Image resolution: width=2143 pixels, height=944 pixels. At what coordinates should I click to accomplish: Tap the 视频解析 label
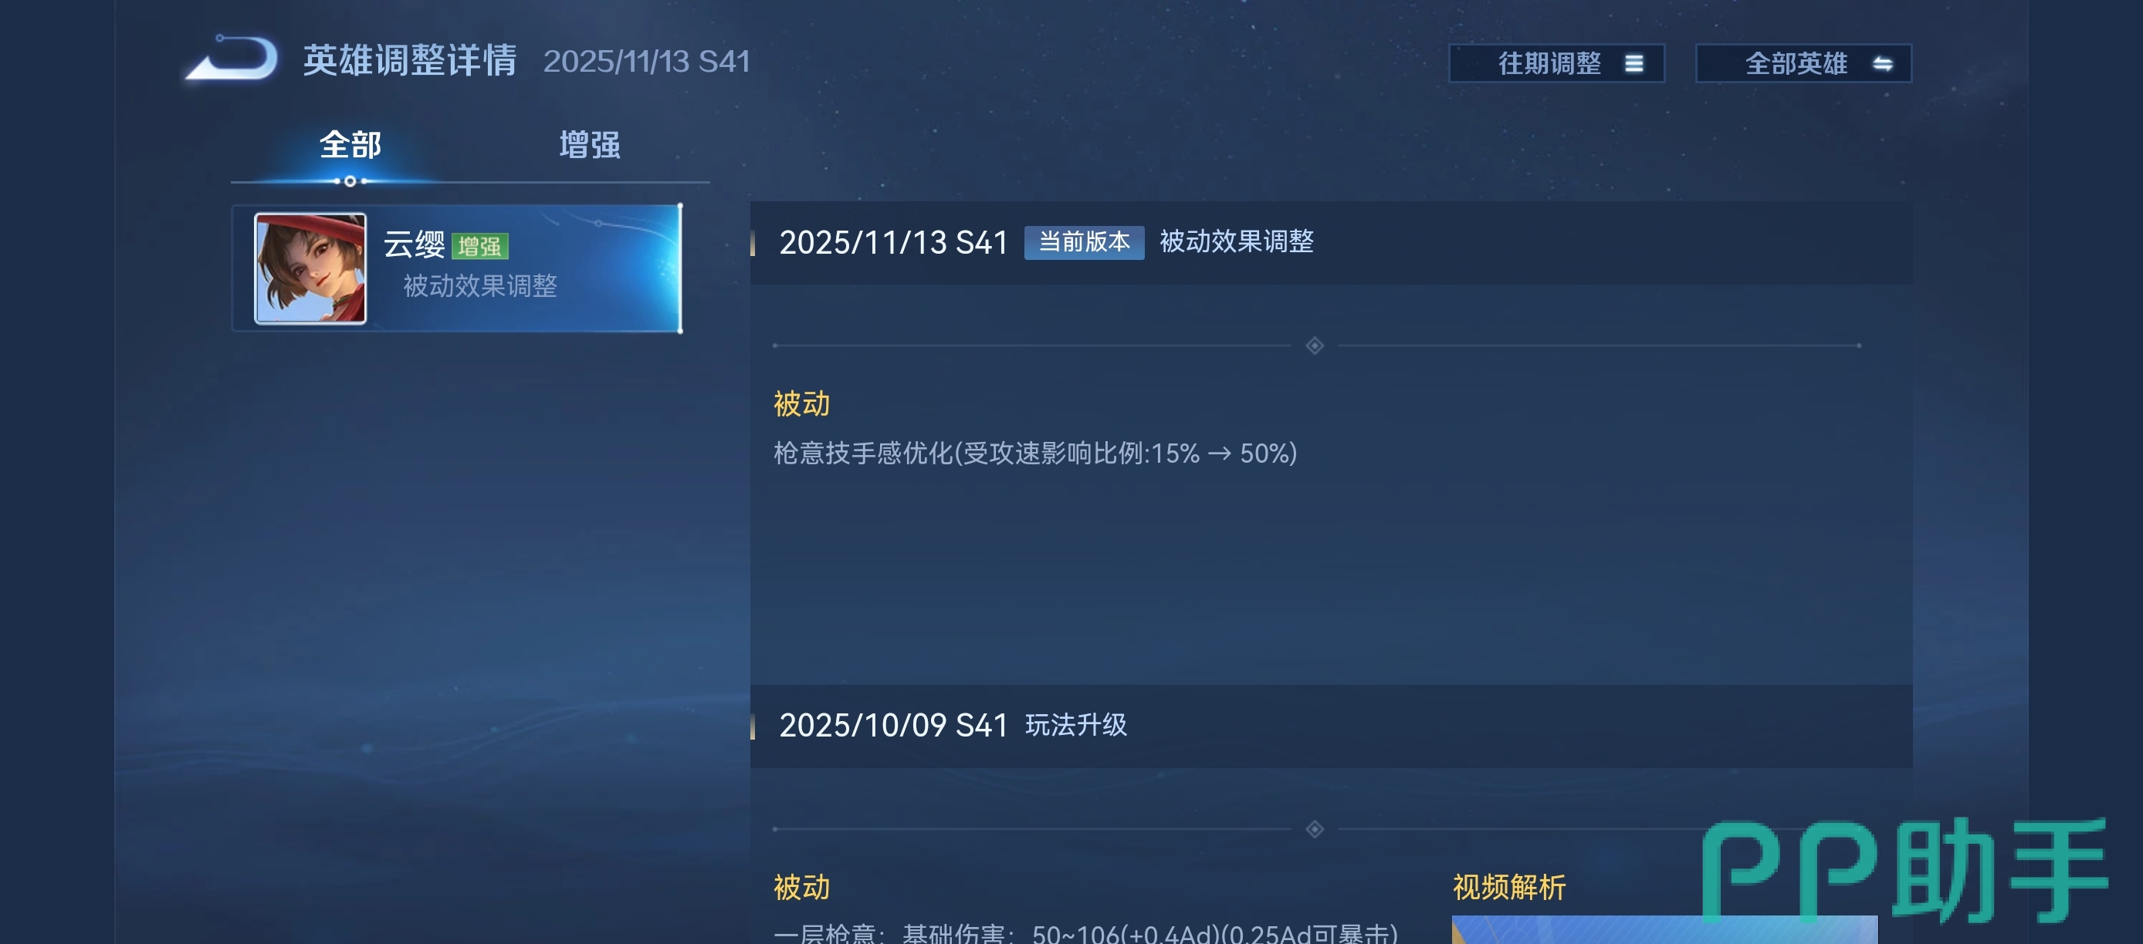[x=1509, y=888]
